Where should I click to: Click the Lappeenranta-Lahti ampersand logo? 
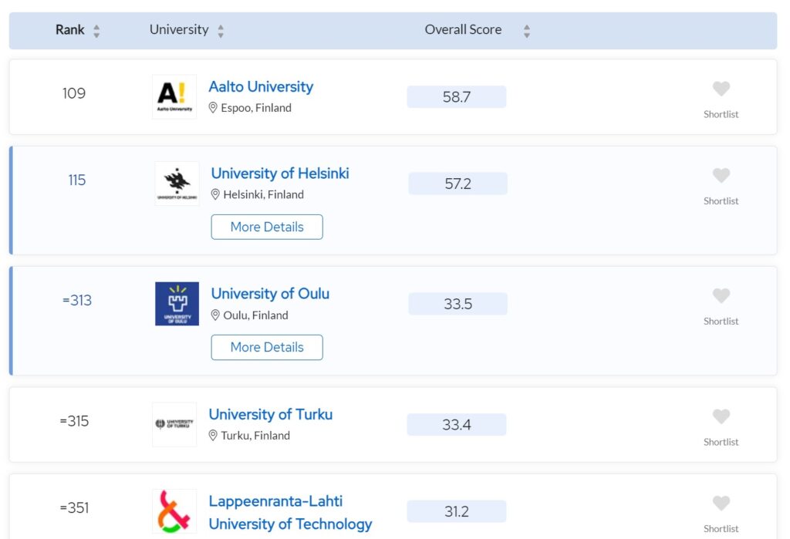point(174,511)
